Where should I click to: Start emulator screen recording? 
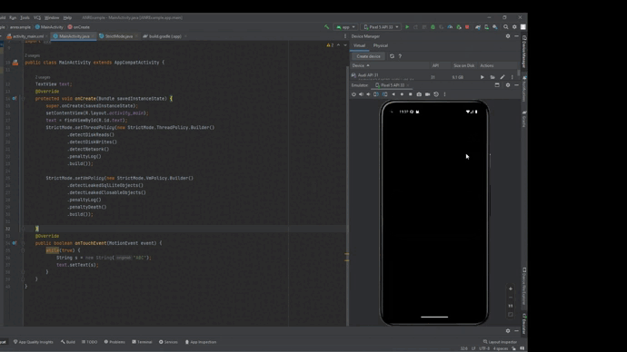427,94
